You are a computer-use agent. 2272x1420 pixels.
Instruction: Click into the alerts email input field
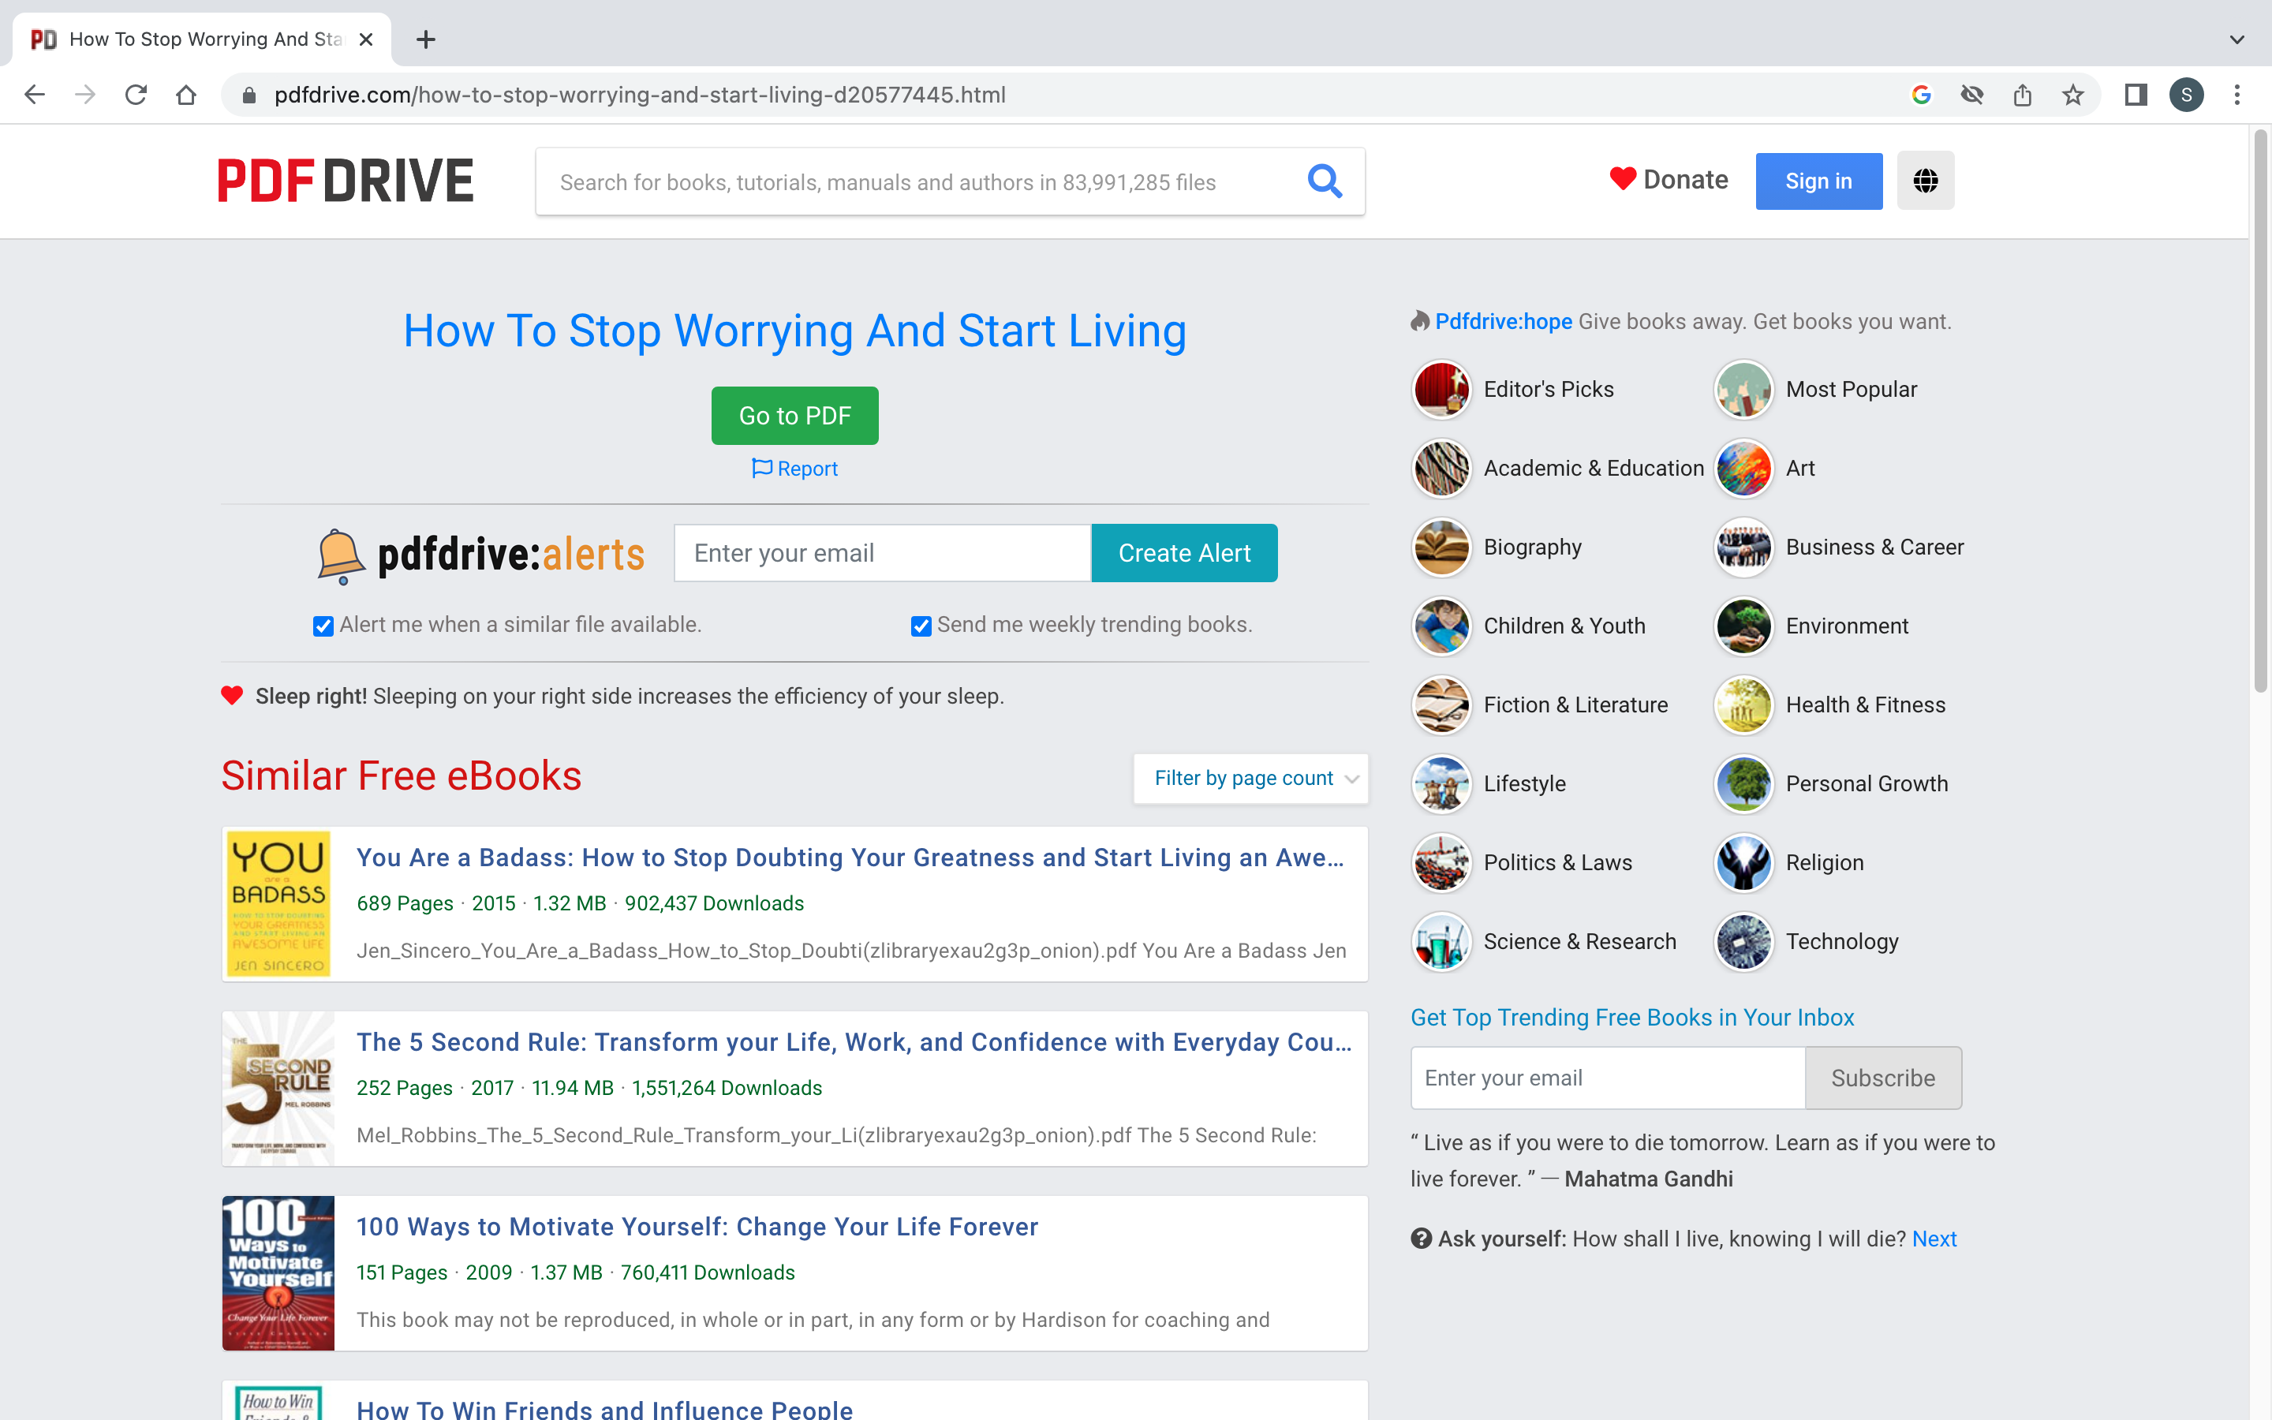[881, 553]
